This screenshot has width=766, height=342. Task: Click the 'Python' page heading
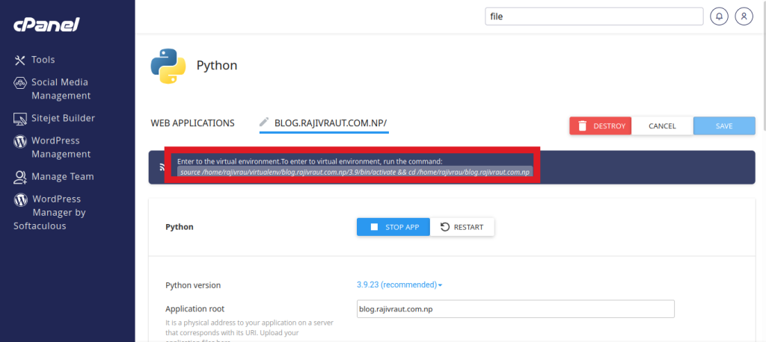pyautogui.click(x=217, y=66)
